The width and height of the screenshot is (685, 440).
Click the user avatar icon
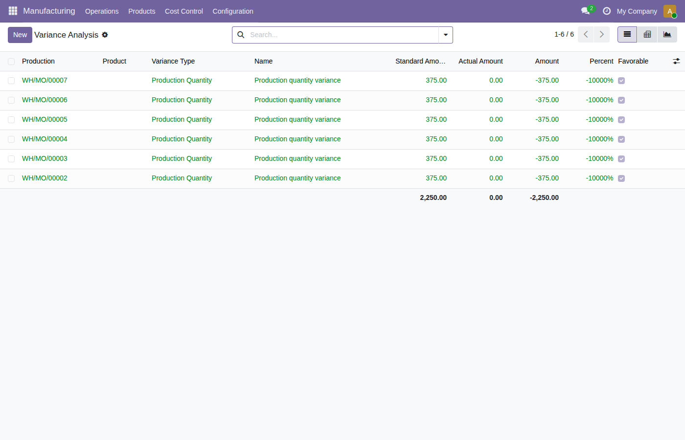click(669, 11)
